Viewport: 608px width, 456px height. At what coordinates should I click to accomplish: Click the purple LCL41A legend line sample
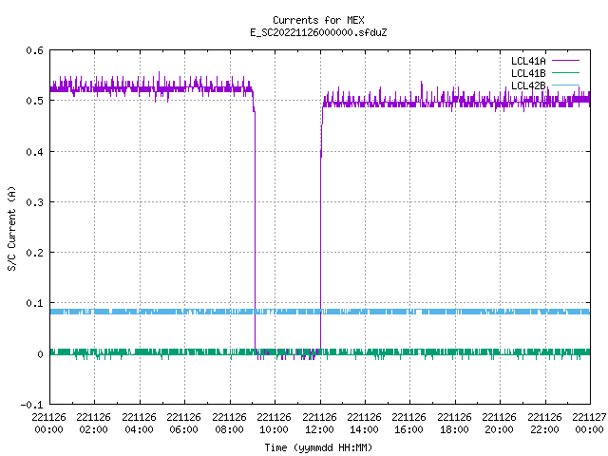[x=565, y=61]
